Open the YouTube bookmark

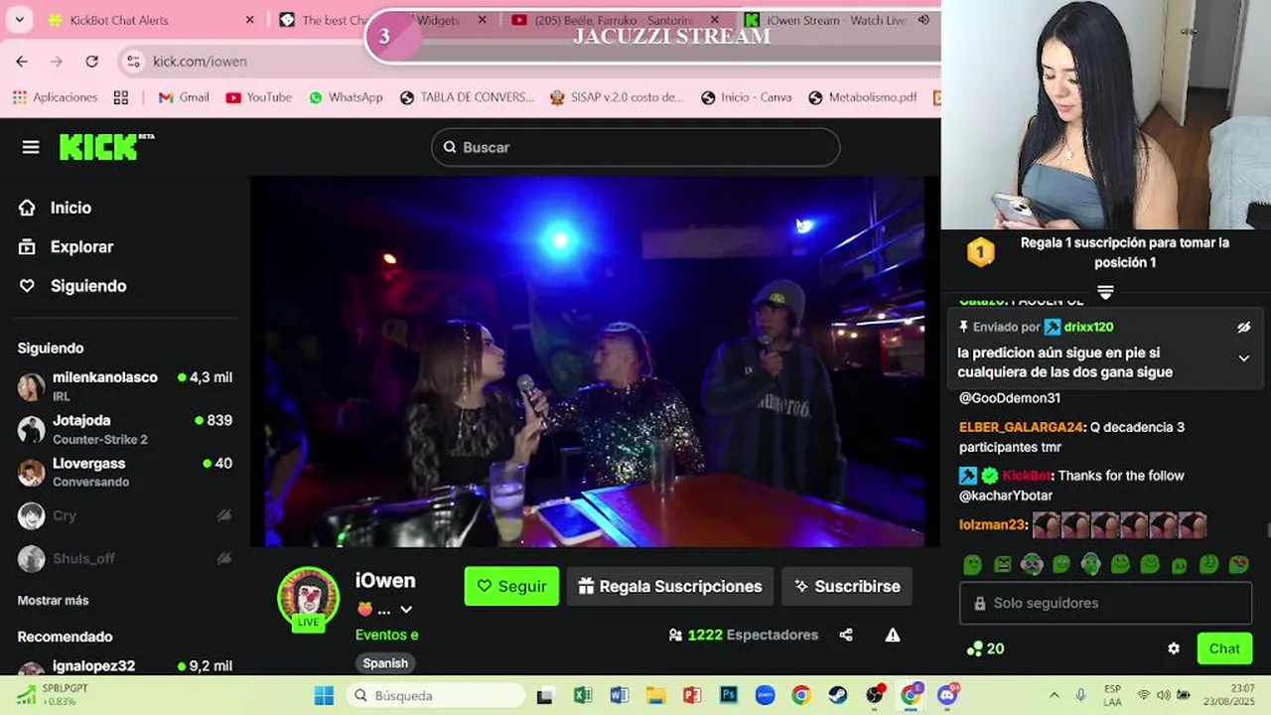point(258,97)
